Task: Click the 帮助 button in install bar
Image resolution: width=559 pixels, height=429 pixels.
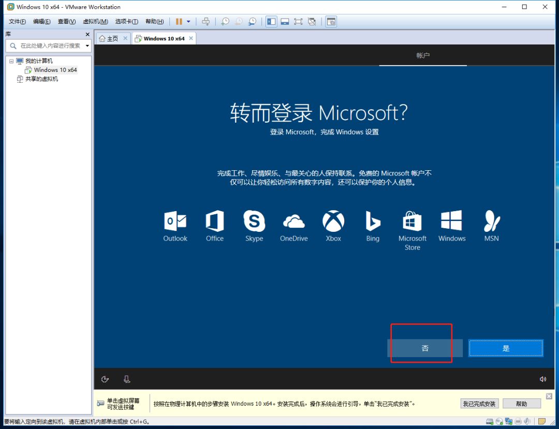Action: (521, 404)
